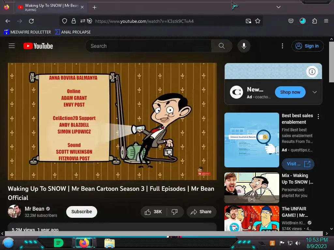Open the green notes app in taskbar
This screenshot has width=334, height=250.
pos(58,243)
